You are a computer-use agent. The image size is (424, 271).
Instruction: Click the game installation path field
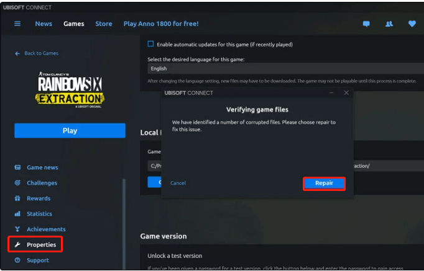(x=285, y=166)
